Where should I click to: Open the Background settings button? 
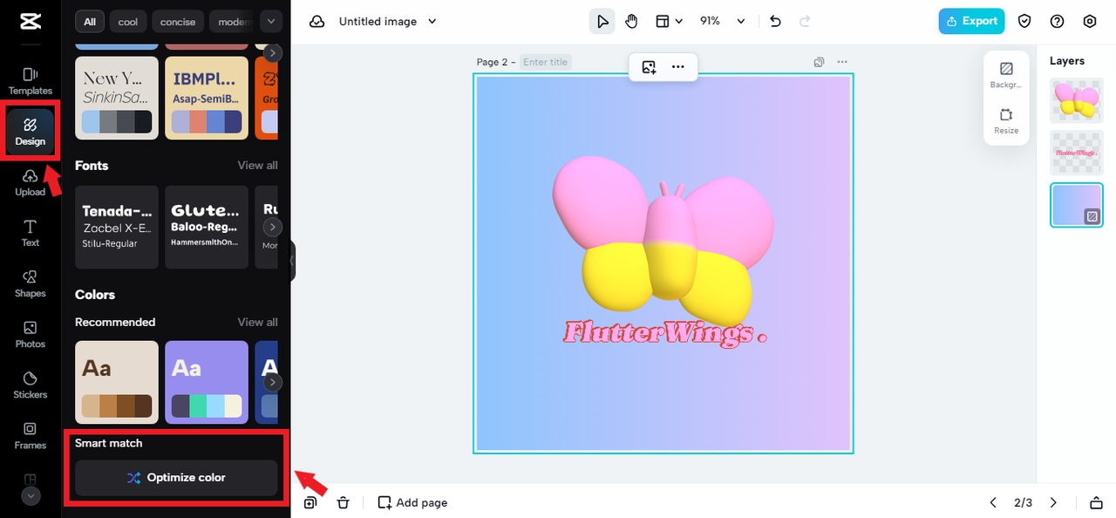tap(1006, 75)
